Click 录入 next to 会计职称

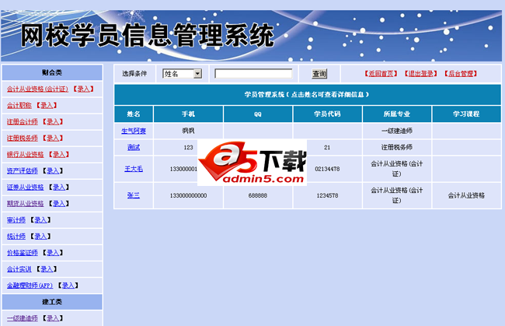(47, 105)
